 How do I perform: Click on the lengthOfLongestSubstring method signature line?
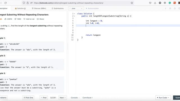[x=106, y=16]
